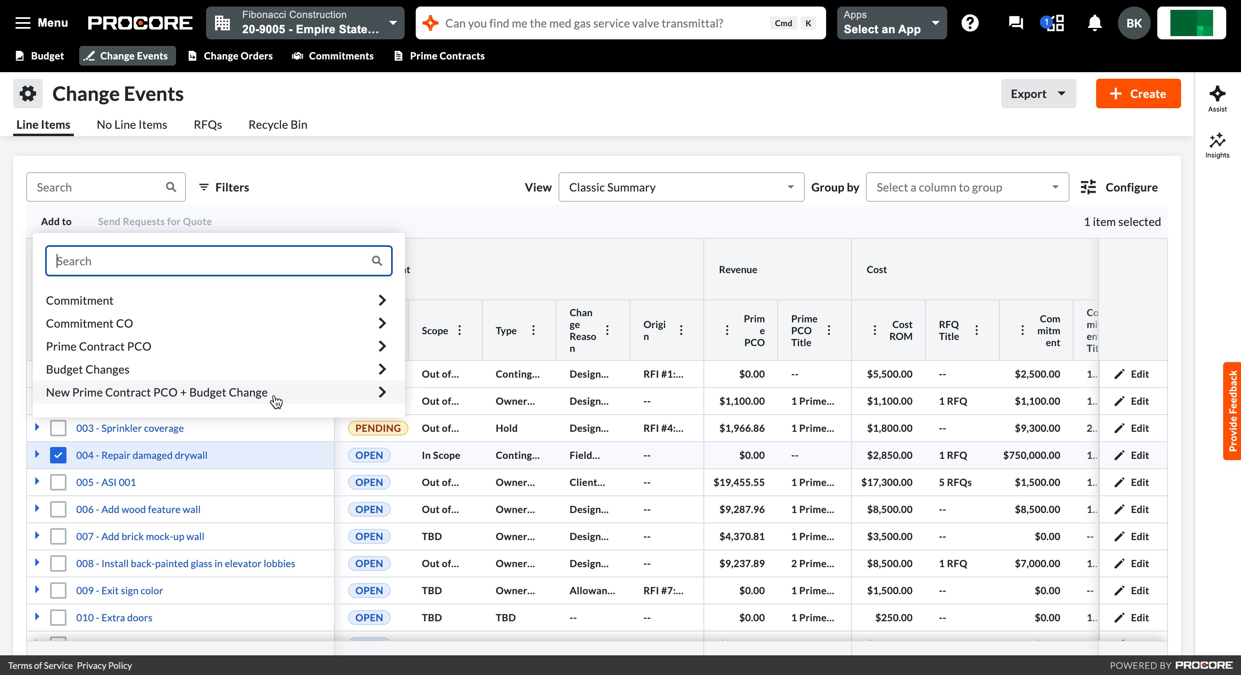Uncheck 004 - Repair damaged drywall checkbox

coord(58,455)
